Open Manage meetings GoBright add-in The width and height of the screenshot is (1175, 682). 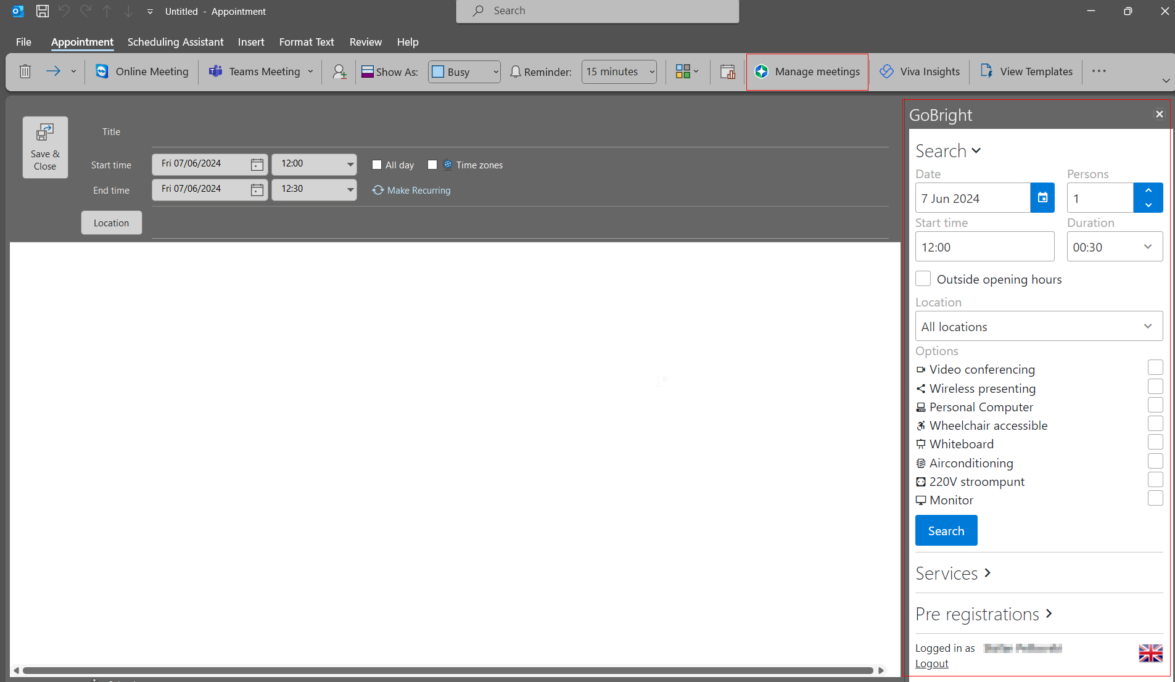point(807,72)
